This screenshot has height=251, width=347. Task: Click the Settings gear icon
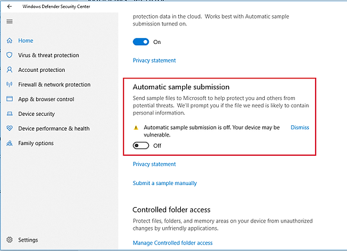coord(9,240)
